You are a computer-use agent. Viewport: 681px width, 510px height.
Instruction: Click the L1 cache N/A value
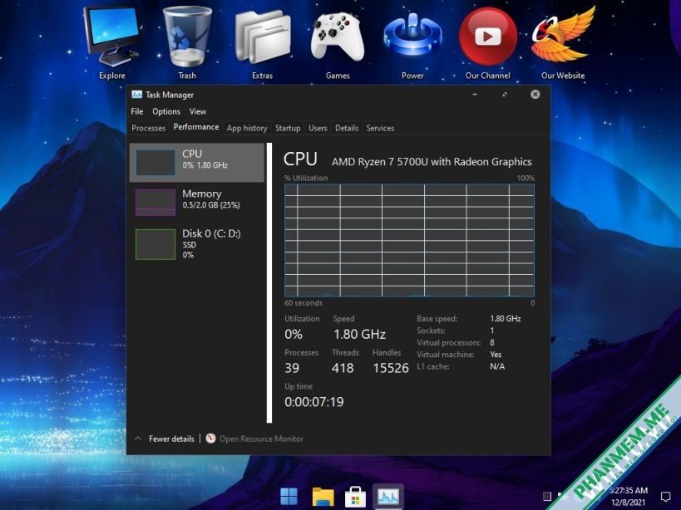(x=497, y=366)
